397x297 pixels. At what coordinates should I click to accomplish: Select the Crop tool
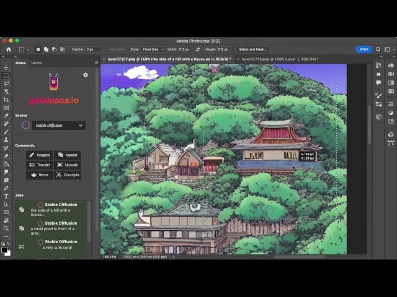[x=6, y=100]
